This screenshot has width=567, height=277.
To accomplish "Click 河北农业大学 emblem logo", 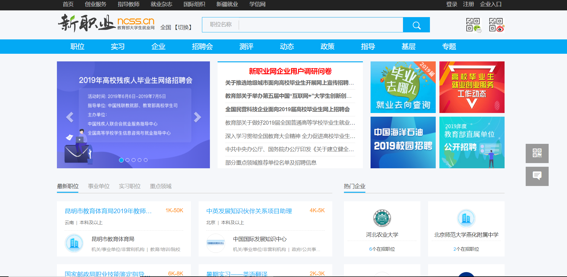I will tap(382, 218).
